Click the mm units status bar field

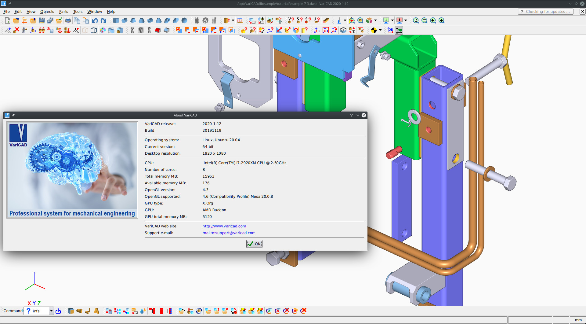[x=578, y=320]
